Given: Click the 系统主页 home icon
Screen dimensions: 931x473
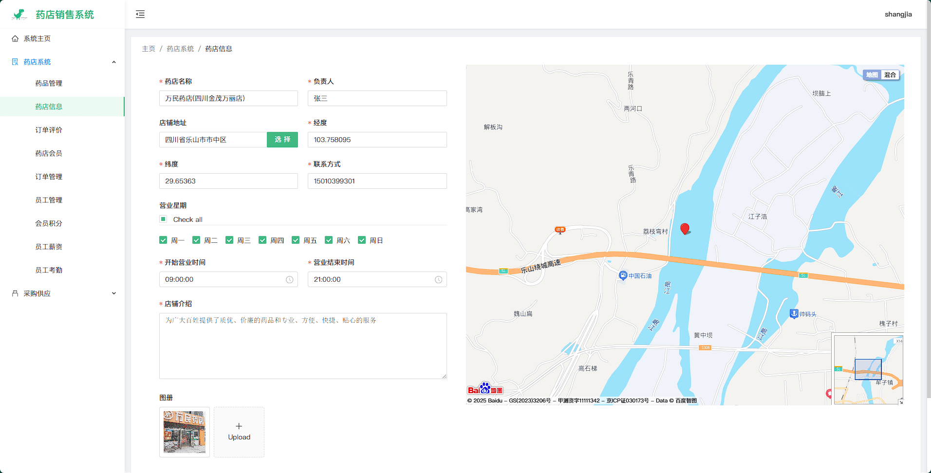Looking at the screenshot, I should click(15, 38).
